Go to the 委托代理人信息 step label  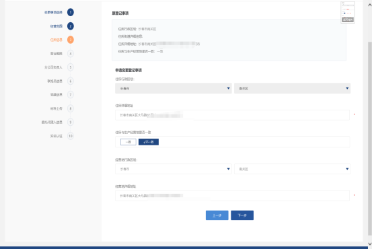point(52,122)
